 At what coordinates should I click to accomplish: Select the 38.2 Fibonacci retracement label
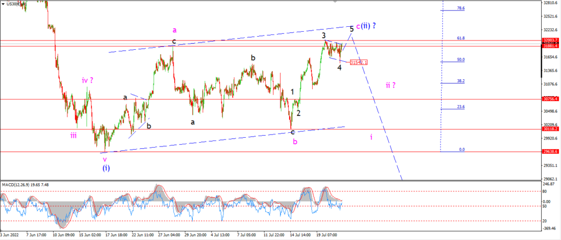pos(461,81)
